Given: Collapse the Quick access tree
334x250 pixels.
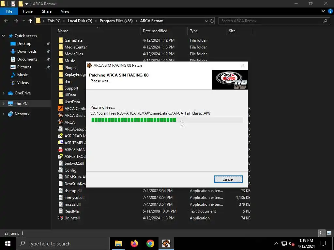Looking at the screenshot, I should pos(3,36).
